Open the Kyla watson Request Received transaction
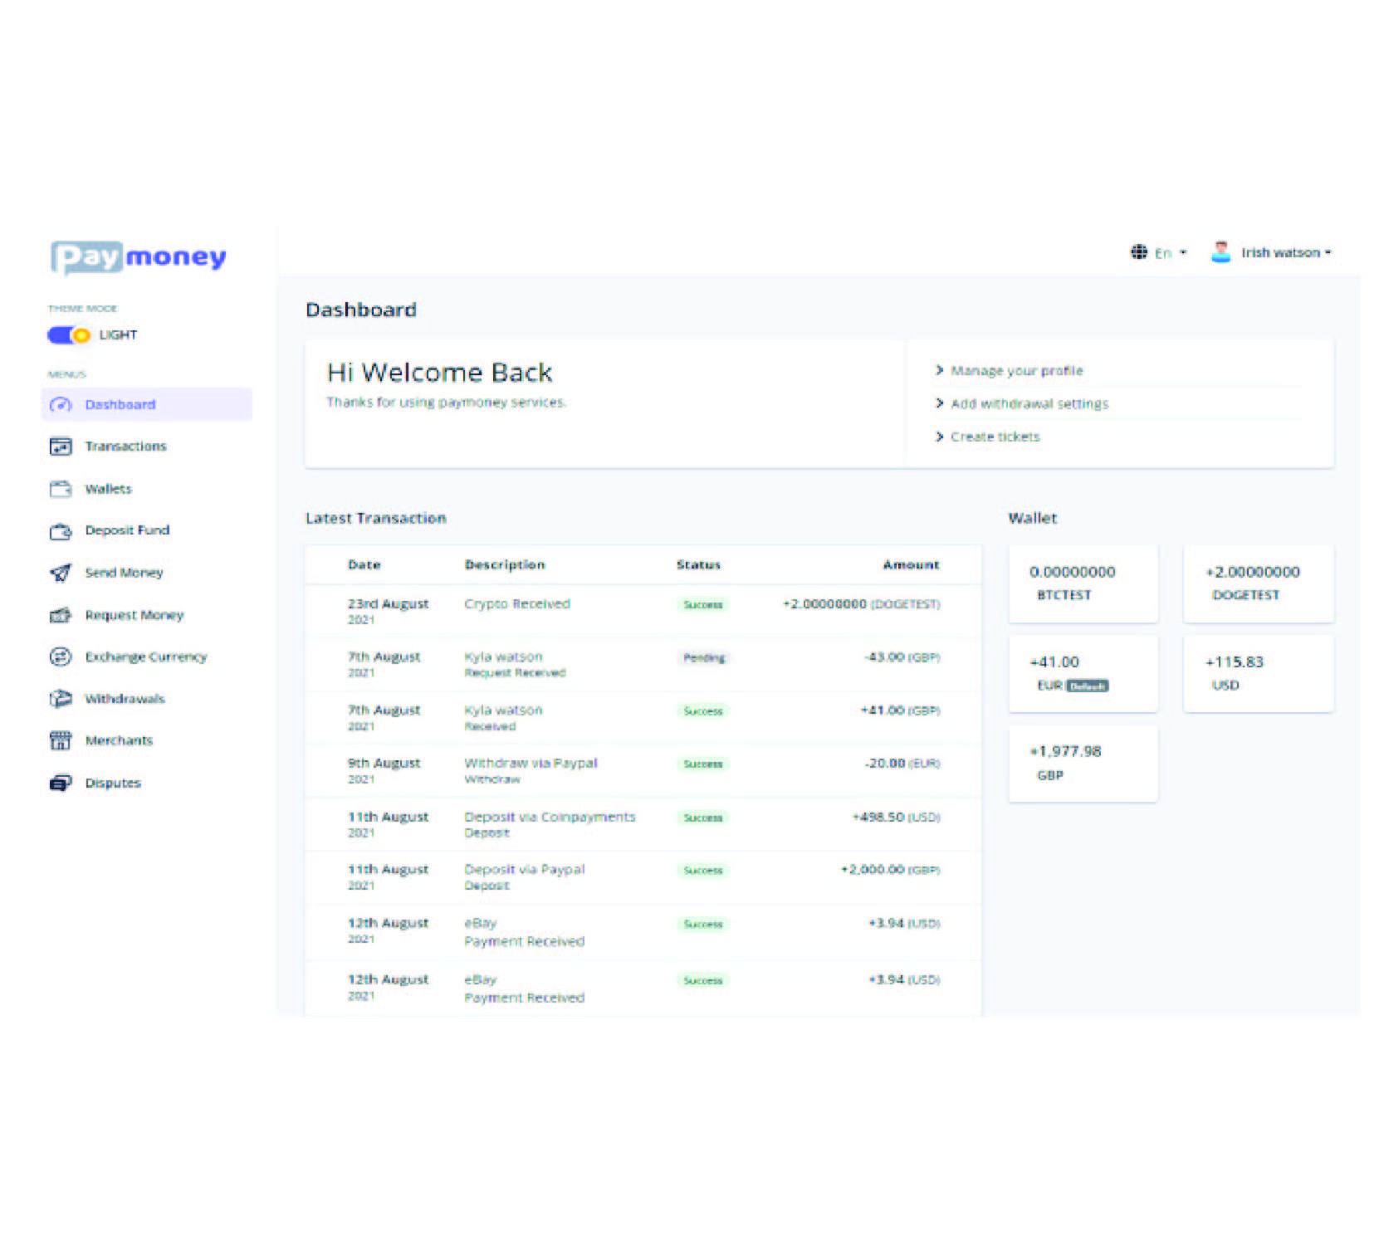Viewport: 1384px width, 1245px height. coord(643,665)
